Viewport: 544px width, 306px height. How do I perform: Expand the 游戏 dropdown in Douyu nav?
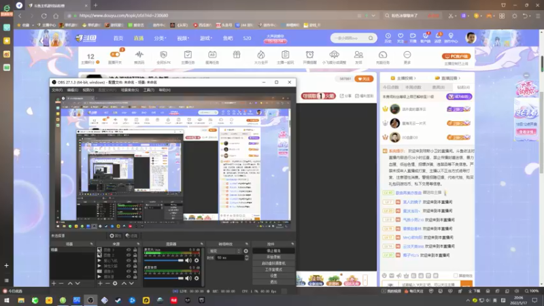coord(206,38)
